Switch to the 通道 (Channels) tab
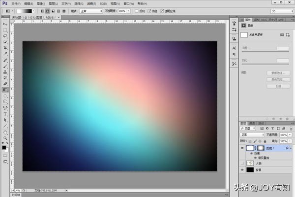This screenshot has width=295, height=197. pos(252,123)
